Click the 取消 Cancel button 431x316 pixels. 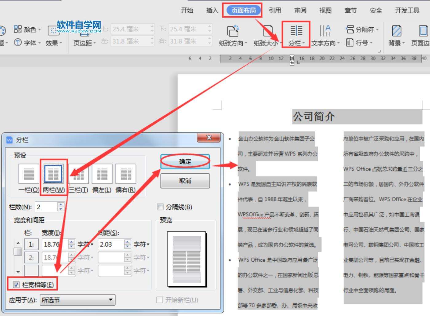point(185,181)
